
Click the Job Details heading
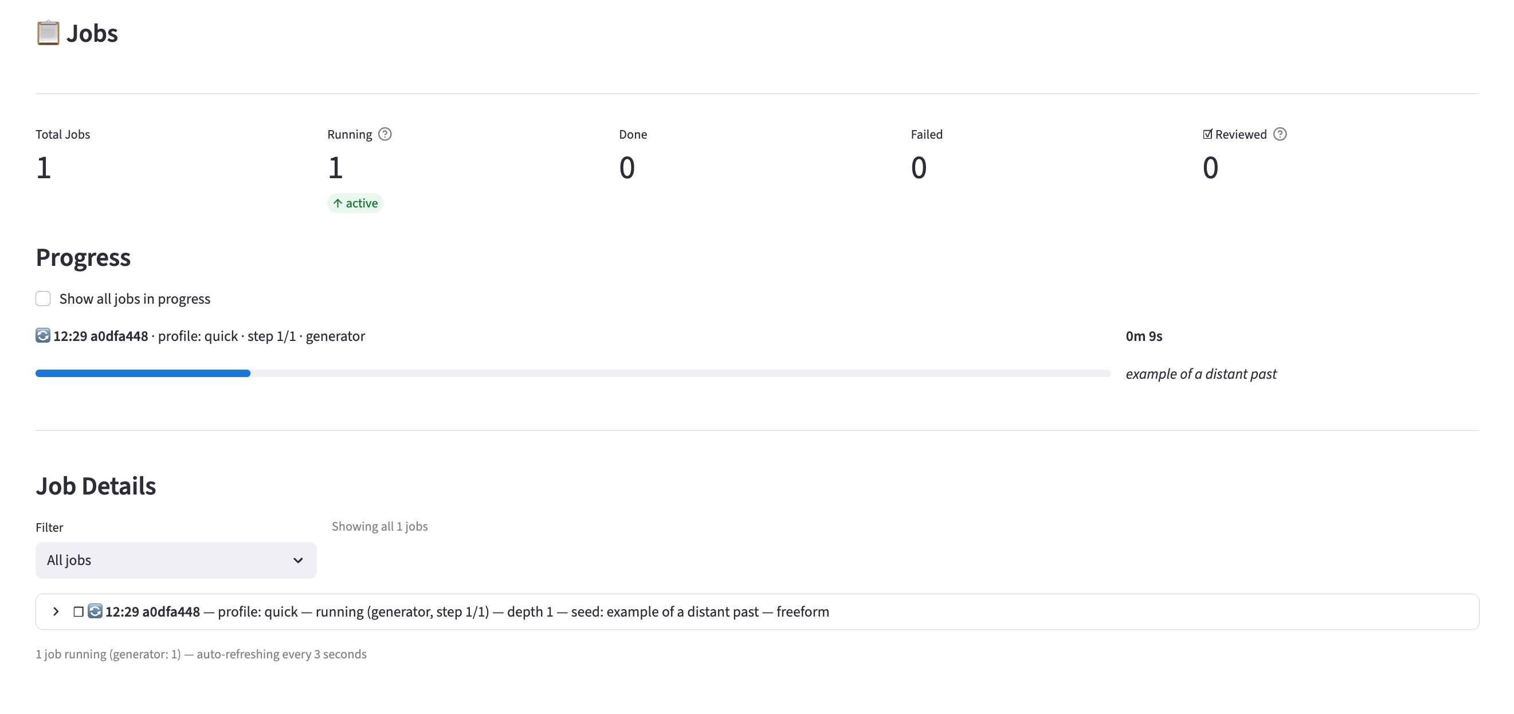pyautogui.click(x=96, y=486)
